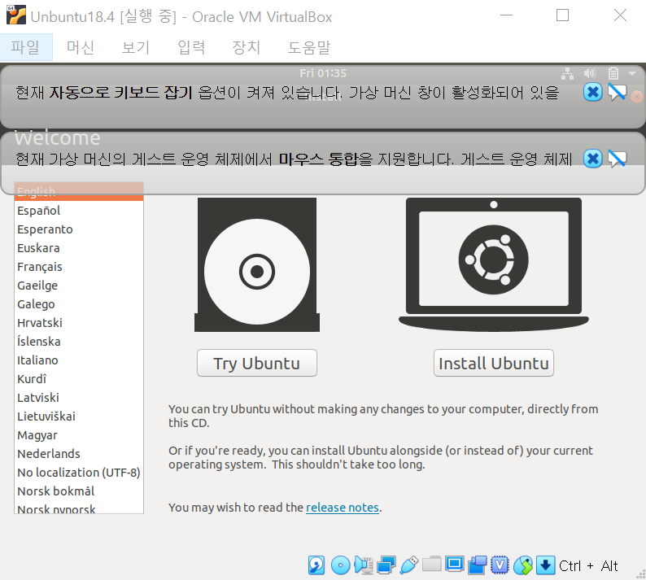The image size is (646, 580).
Task: Select Esperanto in the language list
Action: click(79, 229)
